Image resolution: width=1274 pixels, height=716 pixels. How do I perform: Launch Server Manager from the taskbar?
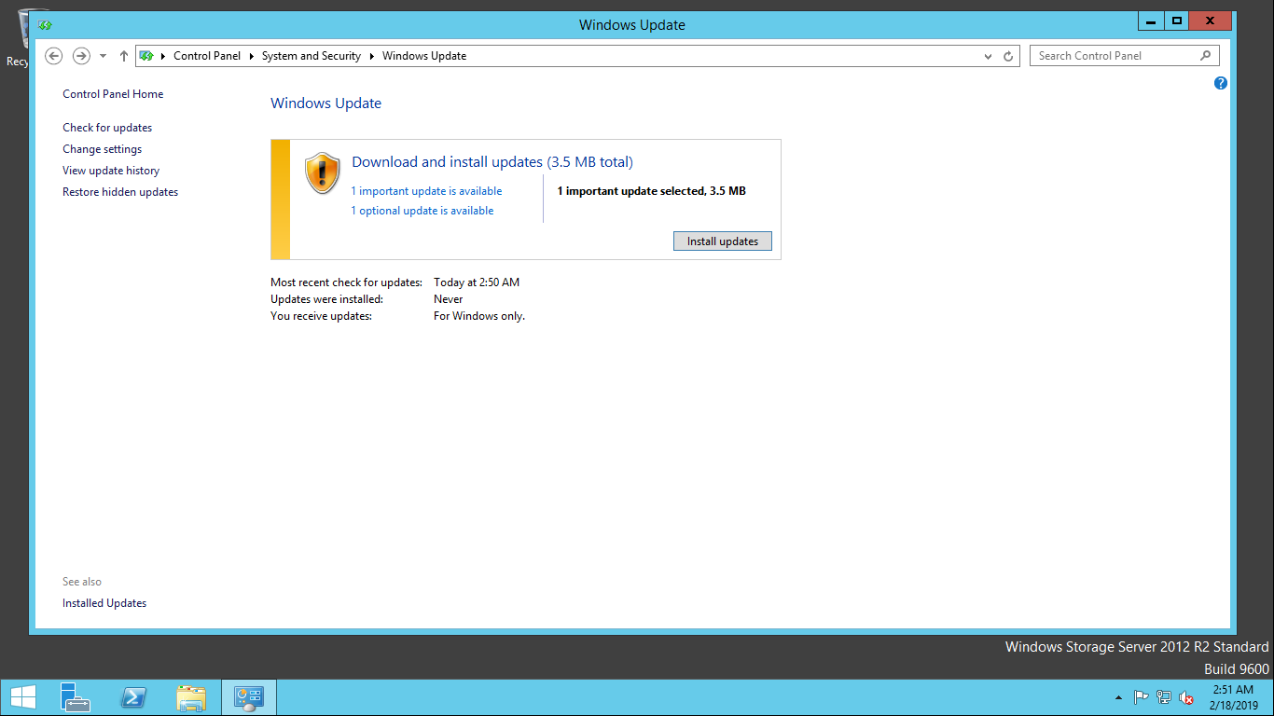point(76,697)
